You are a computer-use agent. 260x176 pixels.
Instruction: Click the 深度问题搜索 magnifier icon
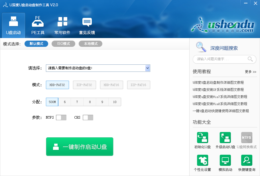point(201,47)
